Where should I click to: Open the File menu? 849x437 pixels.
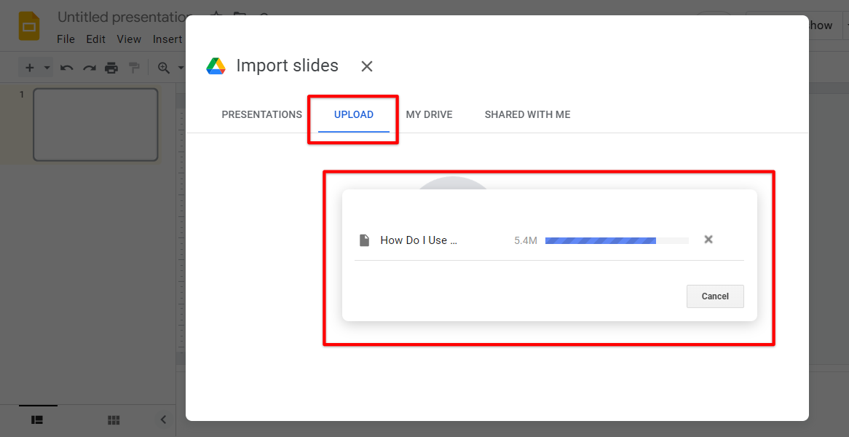click(x=66, y=39)
